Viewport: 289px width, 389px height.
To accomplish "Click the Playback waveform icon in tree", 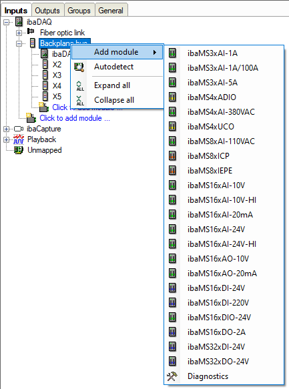I will point(19,139).
